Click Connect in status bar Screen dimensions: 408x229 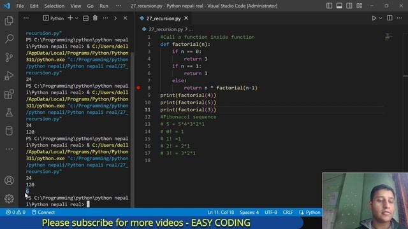pyautogui.click(x=43, y=212)
